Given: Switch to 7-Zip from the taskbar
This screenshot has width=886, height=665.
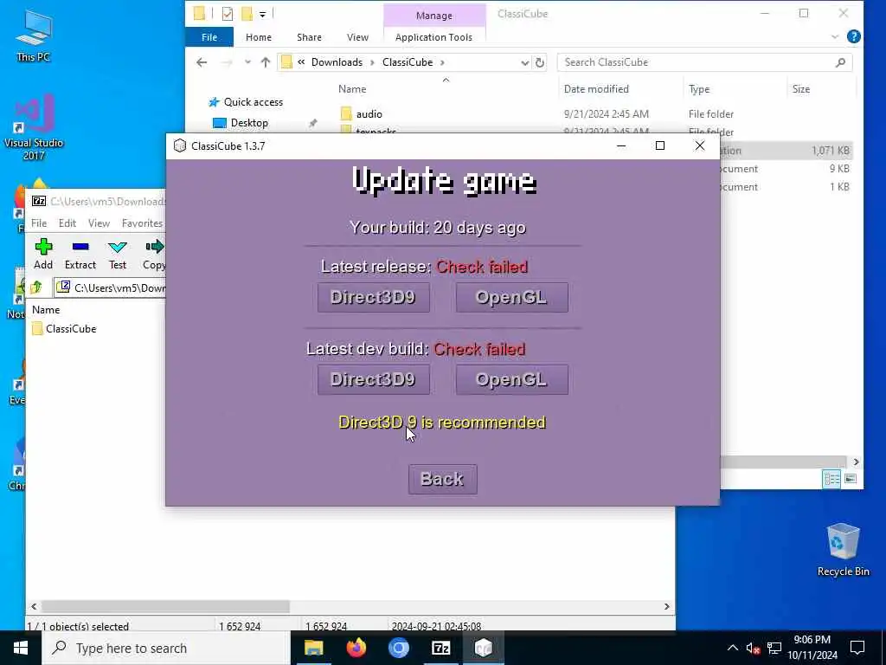Looking at the screenshot, I should (440, 648).
